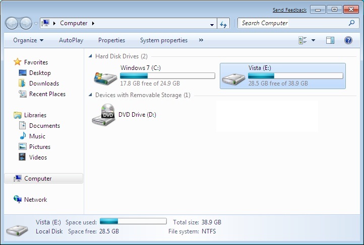Open address bar history dropdown

pos(212,25)
